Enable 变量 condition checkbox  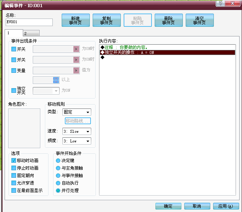click(x=14, y=70)
